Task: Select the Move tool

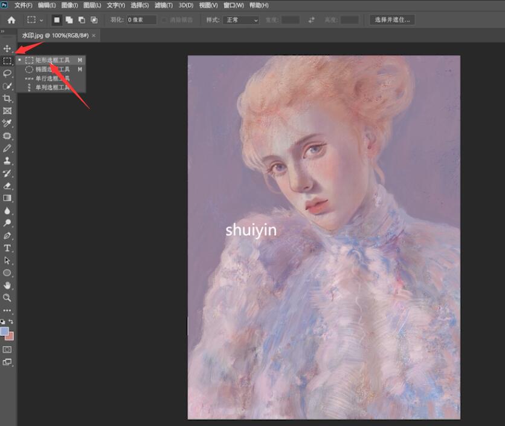Action: point(7,49)
